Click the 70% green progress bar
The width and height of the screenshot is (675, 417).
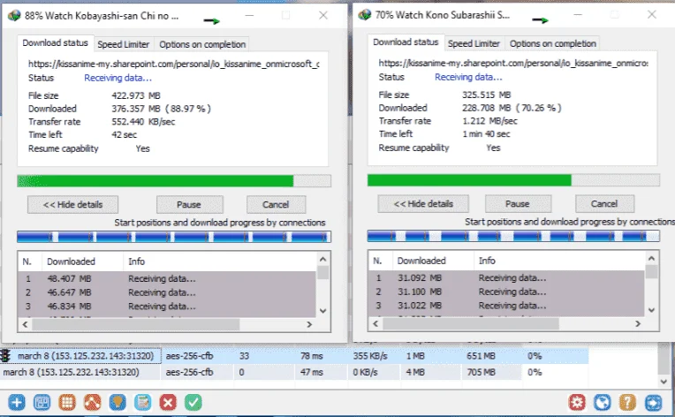(513, 180)
